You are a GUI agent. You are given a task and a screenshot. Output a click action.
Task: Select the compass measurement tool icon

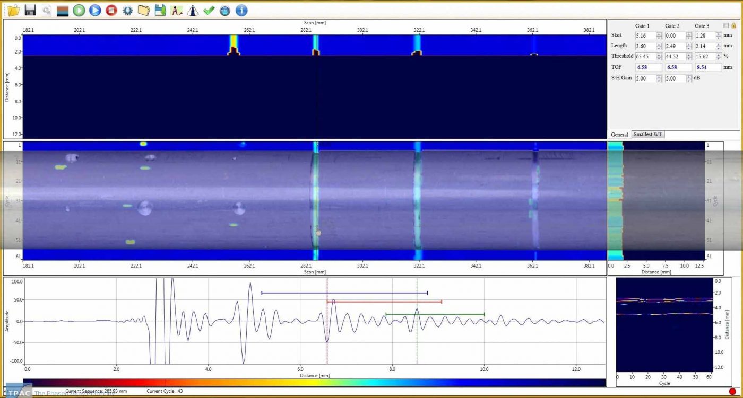coord(176,10)
